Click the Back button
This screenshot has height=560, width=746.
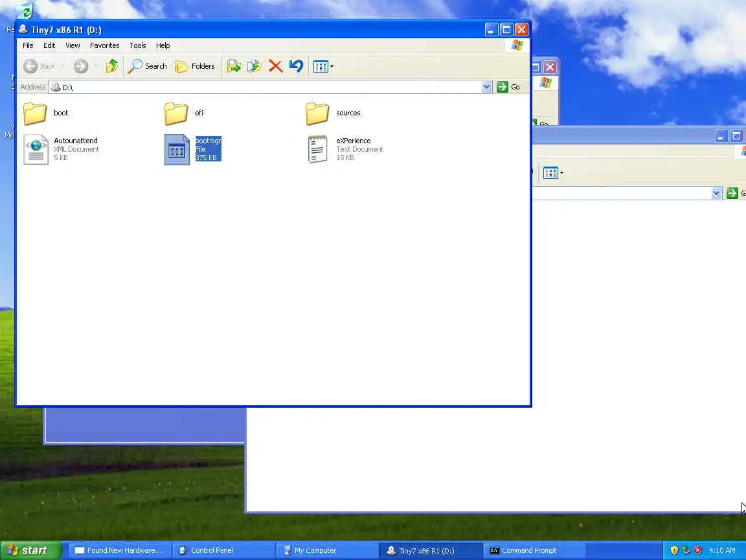point(39,66)
